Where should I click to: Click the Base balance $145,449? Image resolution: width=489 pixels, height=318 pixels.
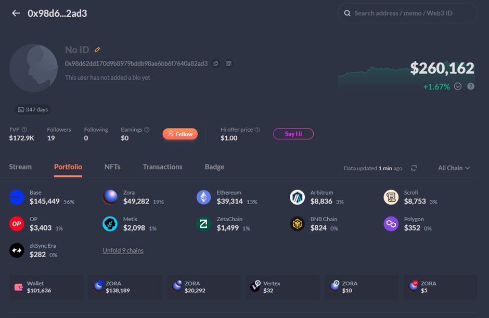click(45, 201)
